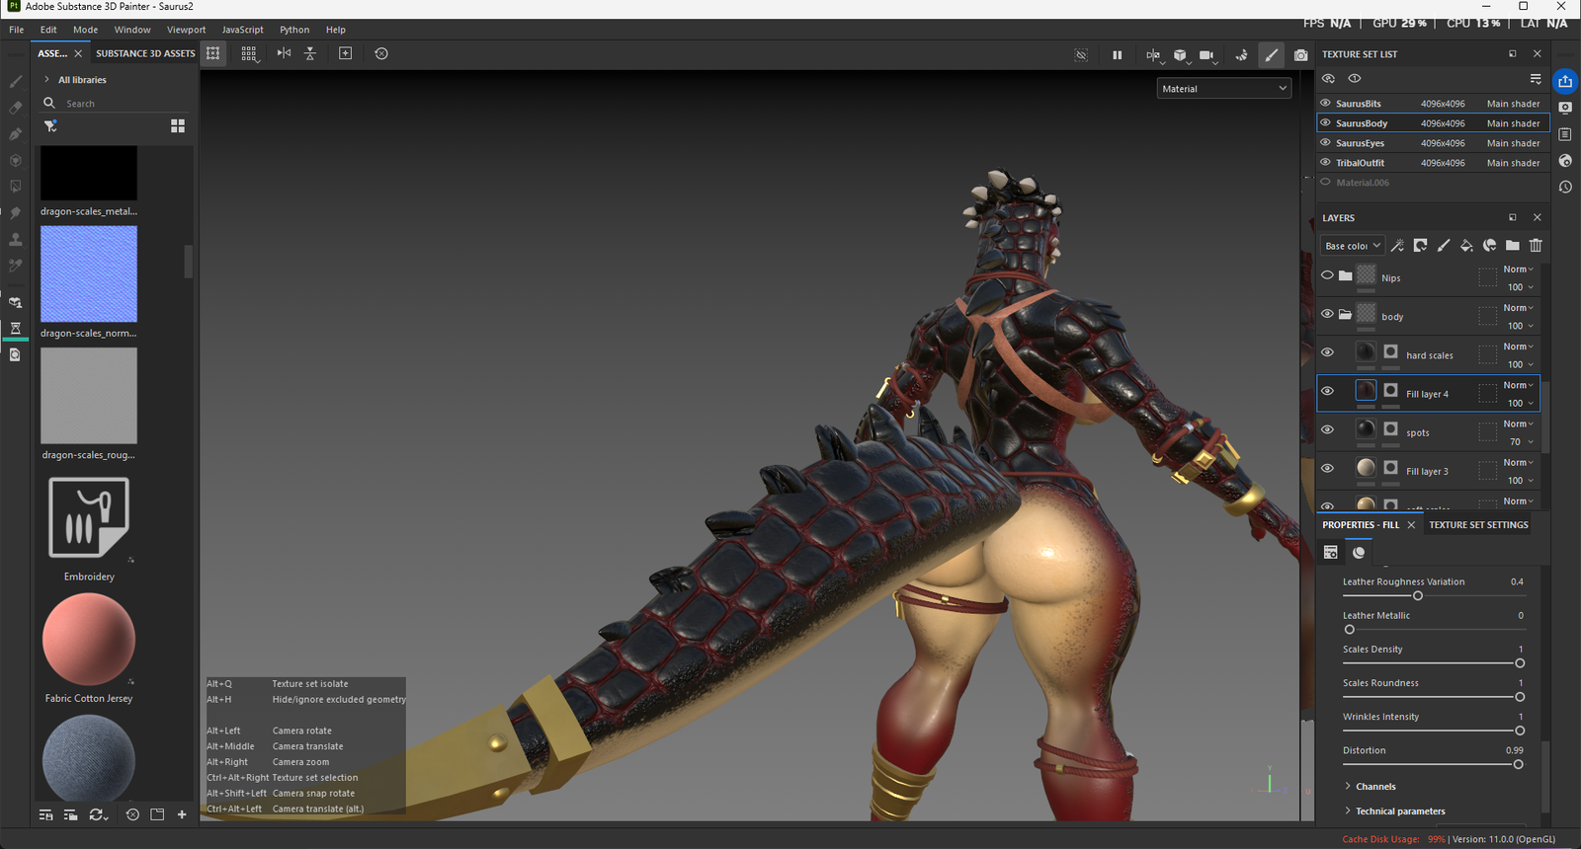Open the camera screenshot tool in toolbar
The image size is (1581, 849).
[1300, 55]
